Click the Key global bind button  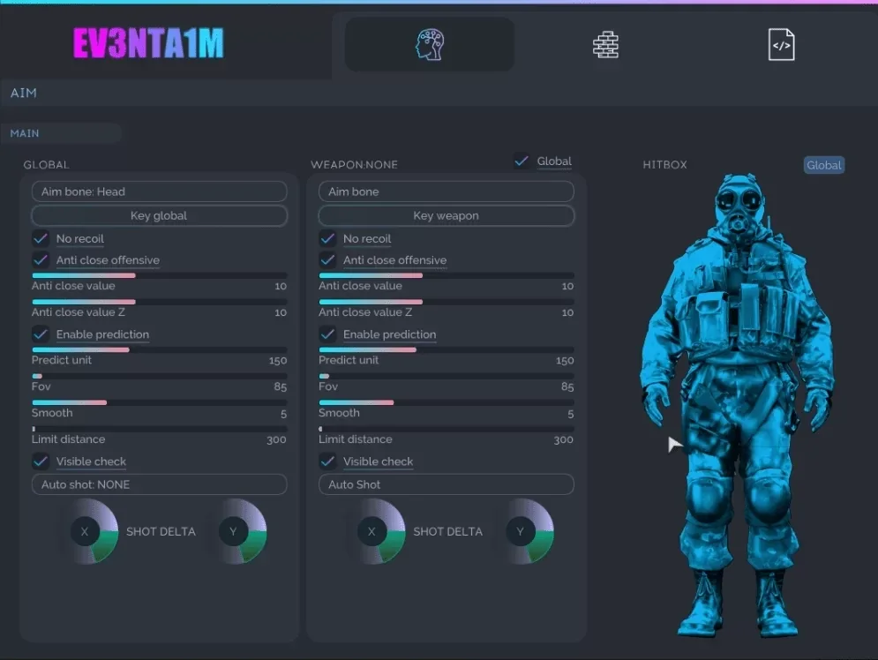pyautogui.click(x=160, y=215)
